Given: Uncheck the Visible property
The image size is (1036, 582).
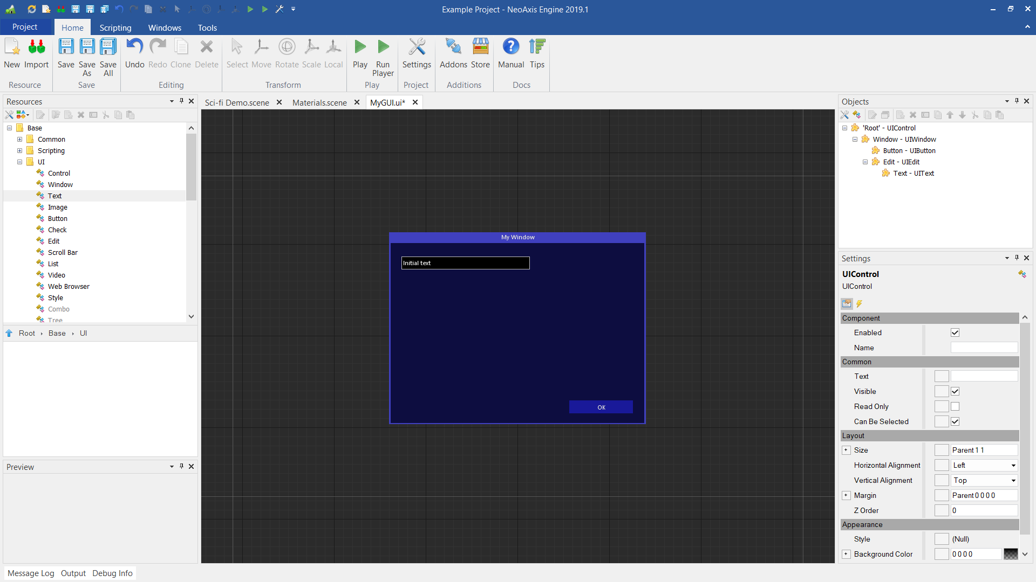Looking at the screenshot, I should tap(955, 391).
